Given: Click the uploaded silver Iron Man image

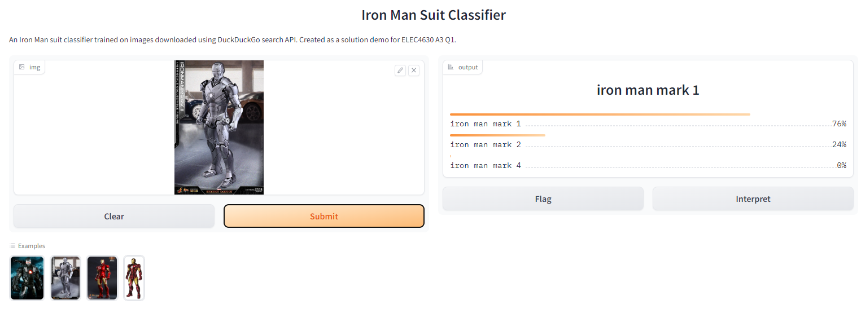Looking at the screenshot, I should click(x=219, y=127).
